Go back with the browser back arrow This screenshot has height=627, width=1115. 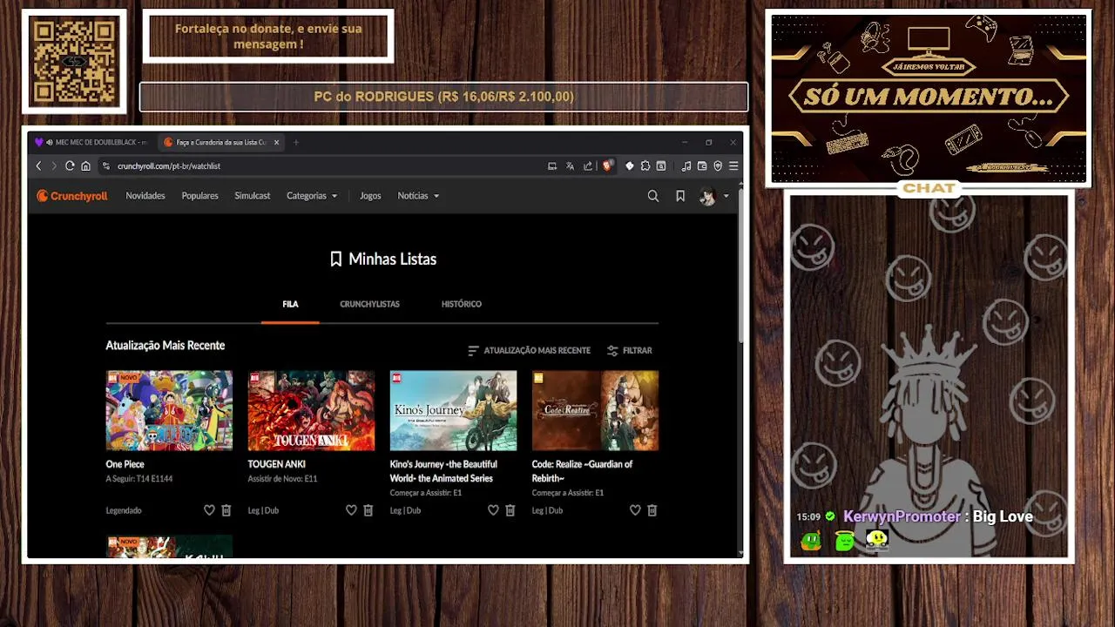[x=38, y=165]
